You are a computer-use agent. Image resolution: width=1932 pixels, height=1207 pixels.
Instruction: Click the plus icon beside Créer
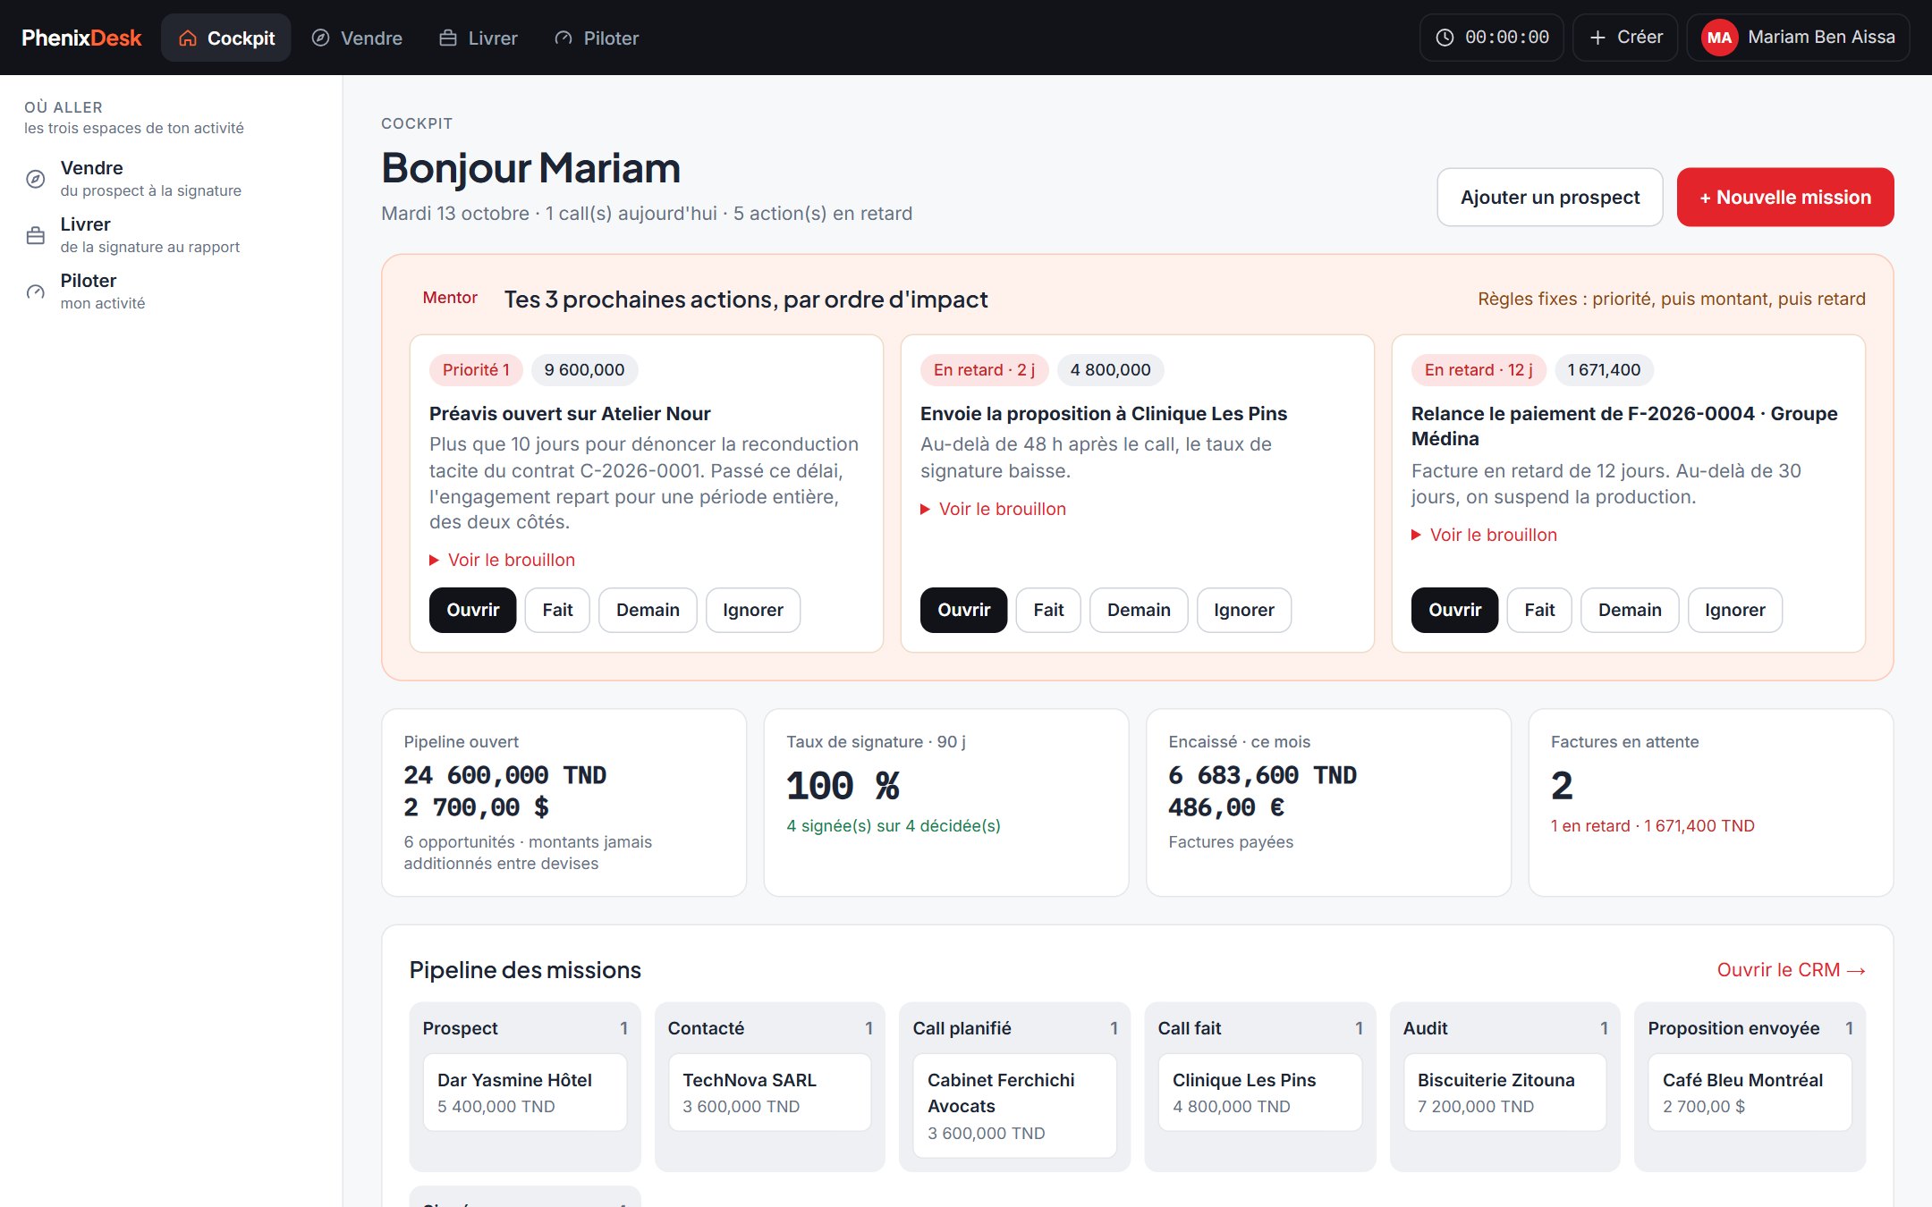point(1597,38)
